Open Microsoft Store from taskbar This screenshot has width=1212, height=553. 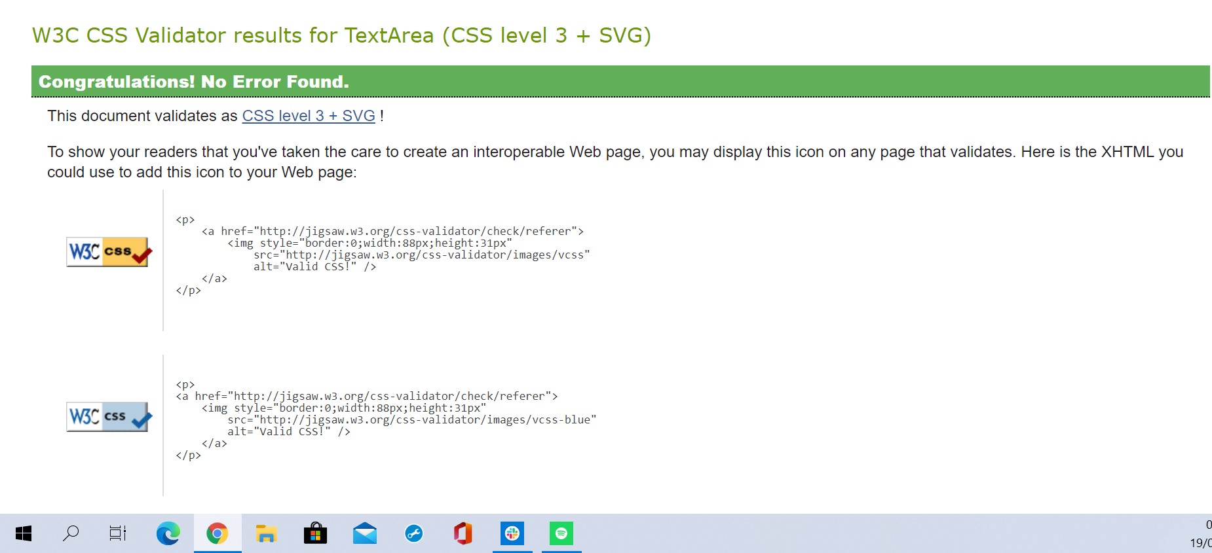click(316, 533)
